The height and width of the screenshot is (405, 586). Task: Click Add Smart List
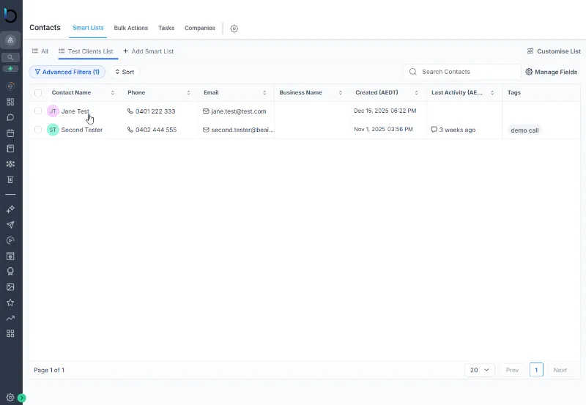pos(149,51)
